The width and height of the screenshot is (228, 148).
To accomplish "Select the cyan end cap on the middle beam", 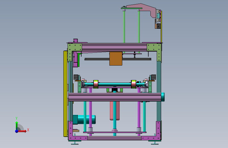I will point(163,97).
